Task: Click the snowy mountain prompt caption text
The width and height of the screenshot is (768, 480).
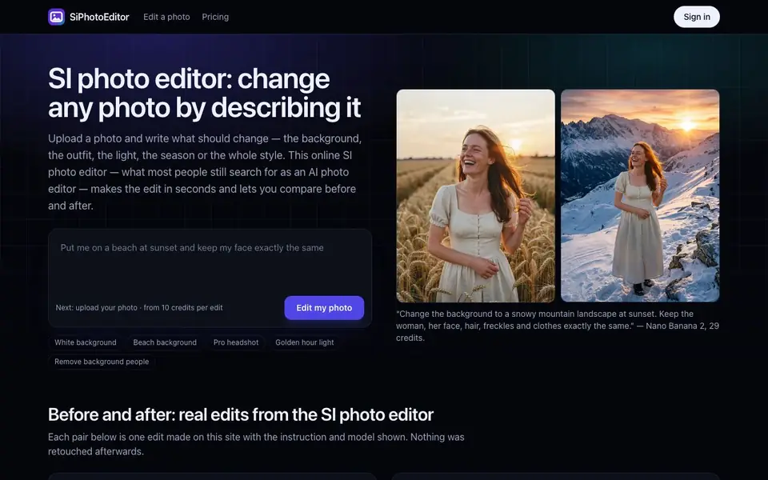Action: (x=558, y=326)
